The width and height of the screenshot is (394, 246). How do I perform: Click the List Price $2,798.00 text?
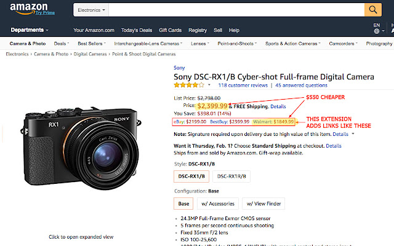tap(197, 98)
